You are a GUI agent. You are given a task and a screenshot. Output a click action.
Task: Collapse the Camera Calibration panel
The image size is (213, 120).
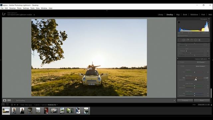pyautogui.click(x=209, y=59)
